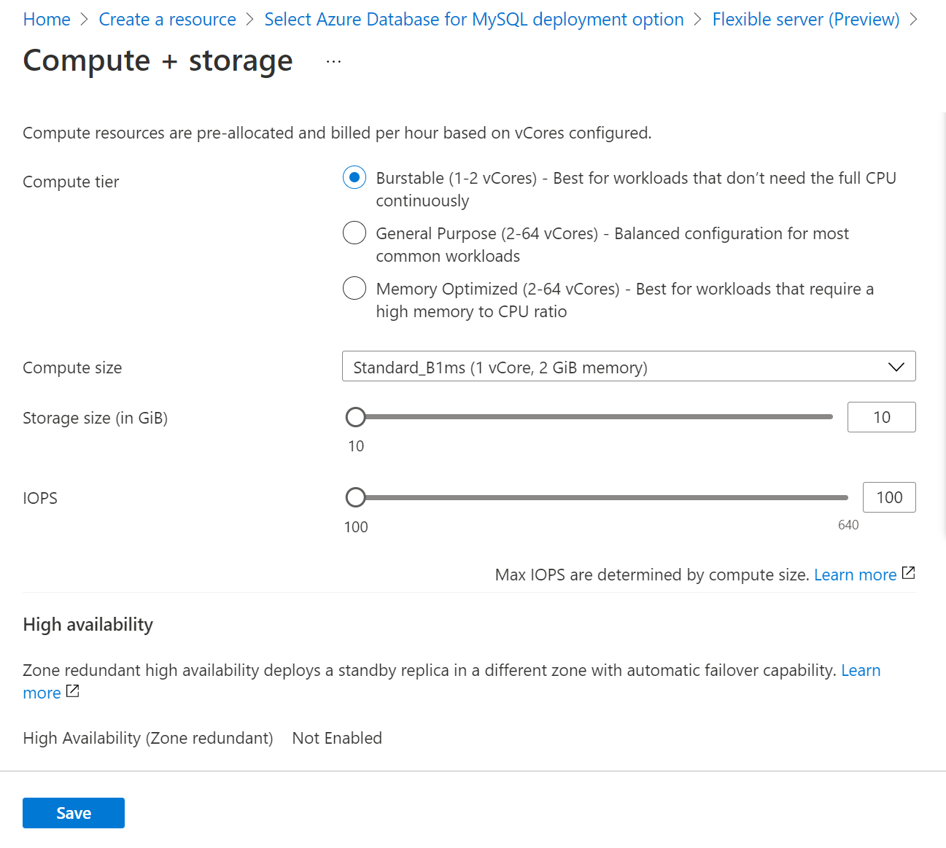
Task: Open Learn more about Max IOPS
Action: pyautogui.click(x=855, y=575)
